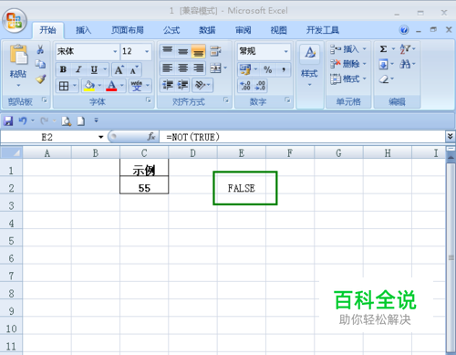Click the fx insert function button
The width and height of the screenshot is (456, 355).
[151, 137]
